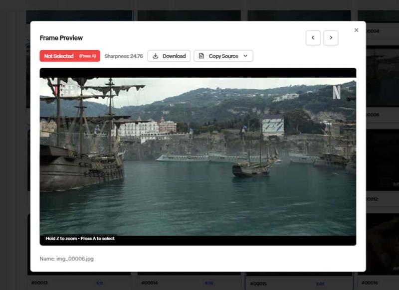Image resolution: width=399 pixels, height=290 pixels.
Task: Advance to the next frame with right chevron
Action: coord(331,38)
